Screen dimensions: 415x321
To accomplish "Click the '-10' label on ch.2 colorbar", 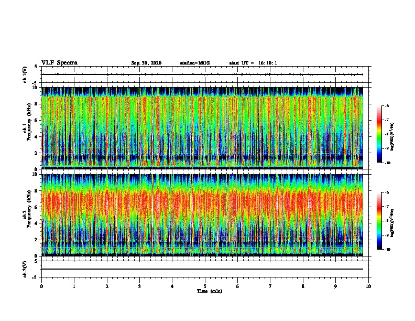I will (x=387, y=250).
